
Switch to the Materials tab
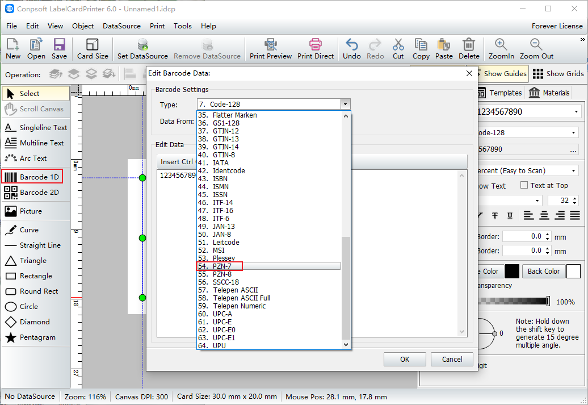pyautogui.click(x=549, y=93)
